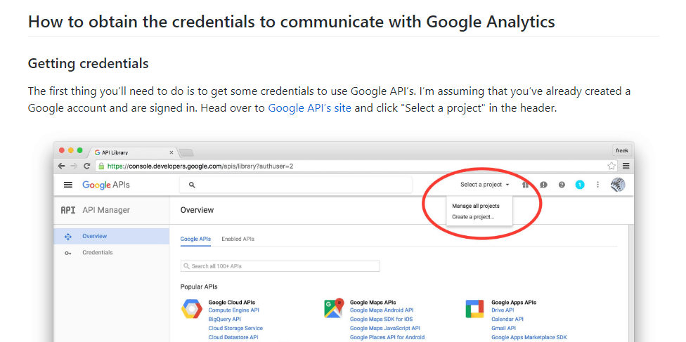The width and height of the screenshot is (686, 342).
Task: Open the notifications badge showing 1
Action: [x=580, y=185]
